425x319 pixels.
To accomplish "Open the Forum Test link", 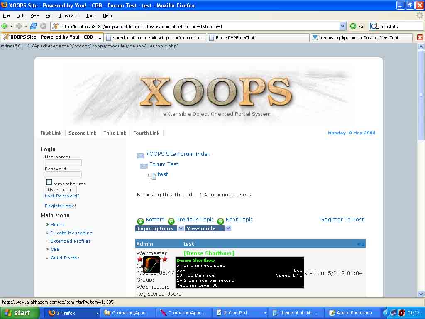I will click(x=164, y=164).
